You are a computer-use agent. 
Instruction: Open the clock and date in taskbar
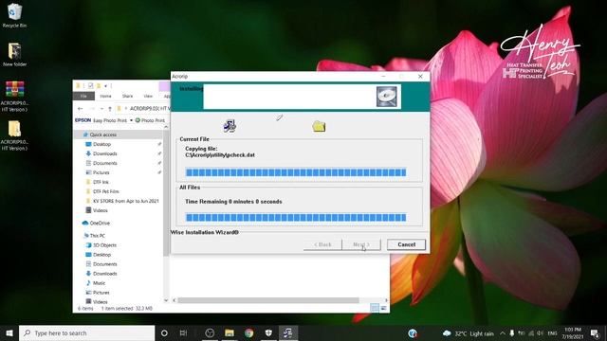[573, 333]
